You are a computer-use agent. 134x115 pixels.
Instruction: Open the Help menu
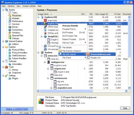(39, 6)
